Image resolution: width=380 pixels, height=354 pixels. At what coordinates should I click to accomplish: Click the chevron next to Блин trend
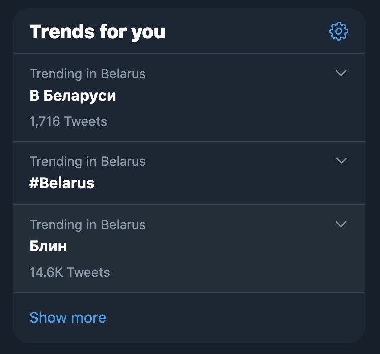point(341,224)
